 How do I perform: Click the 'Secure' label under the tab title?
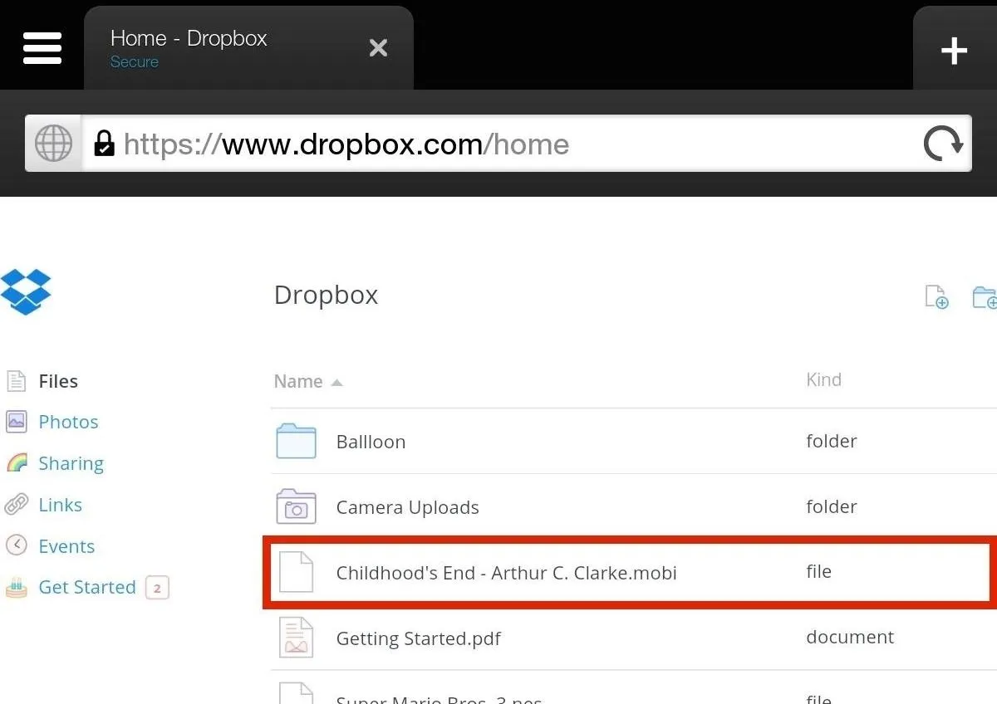[134, 62]
